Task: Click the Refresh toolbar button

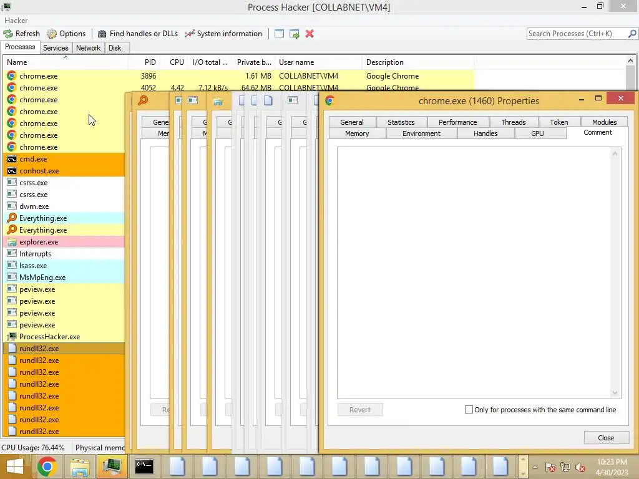Action: click(22, 34)
